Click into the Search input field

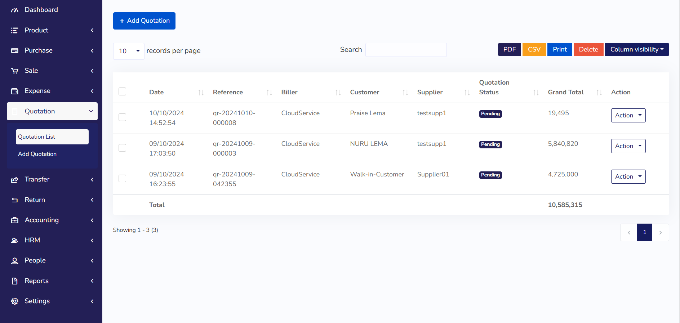[406, 50]
